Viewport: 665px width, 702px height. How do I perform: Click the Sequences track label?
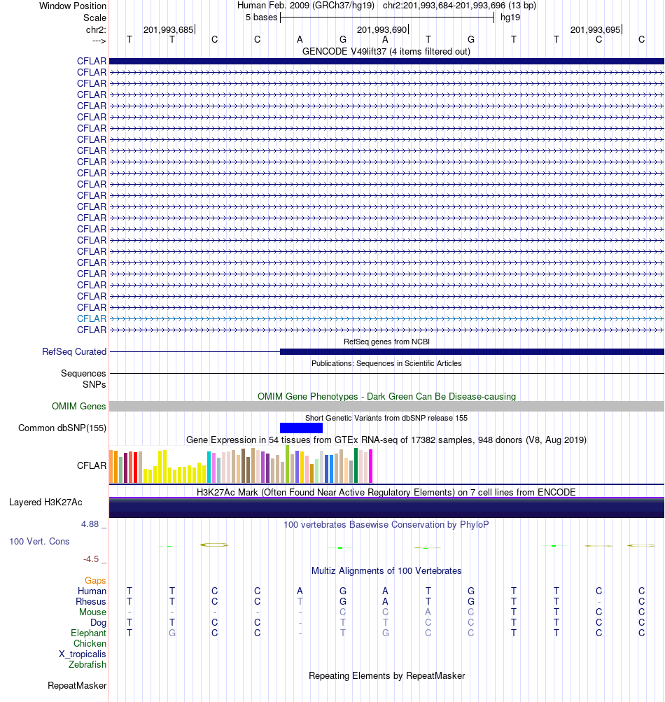tap(83, 373)
